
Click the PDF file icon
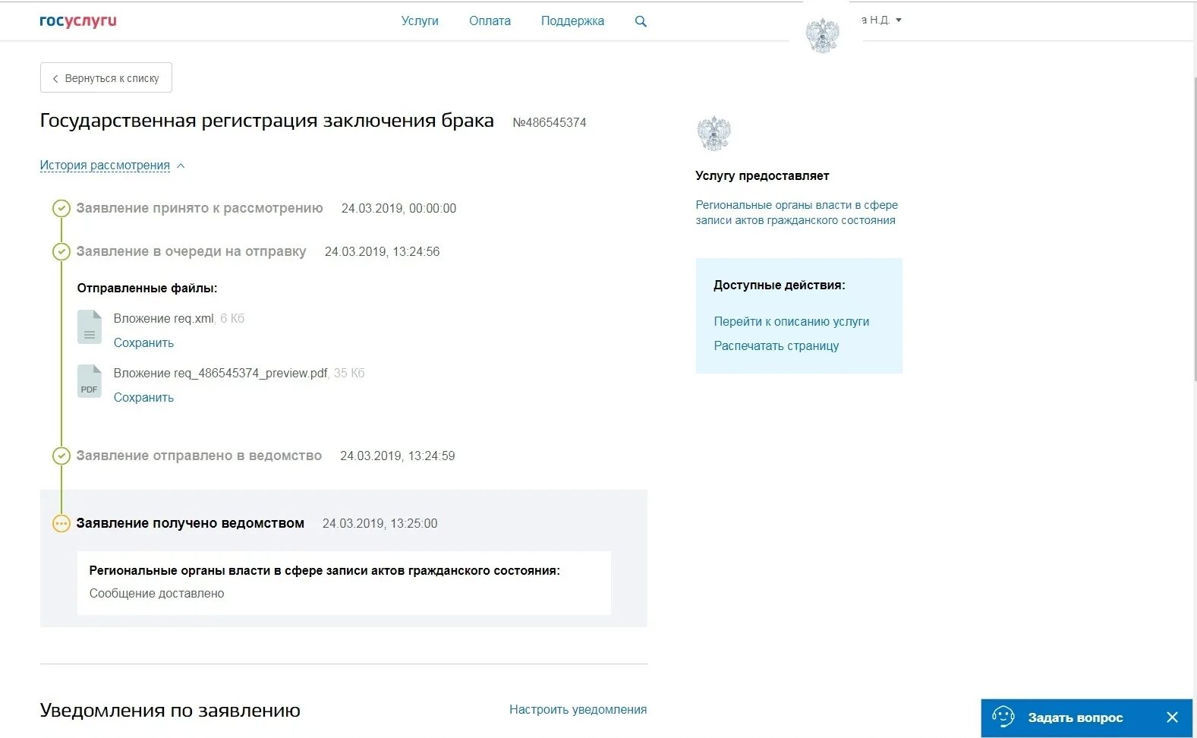pos(90,381)
